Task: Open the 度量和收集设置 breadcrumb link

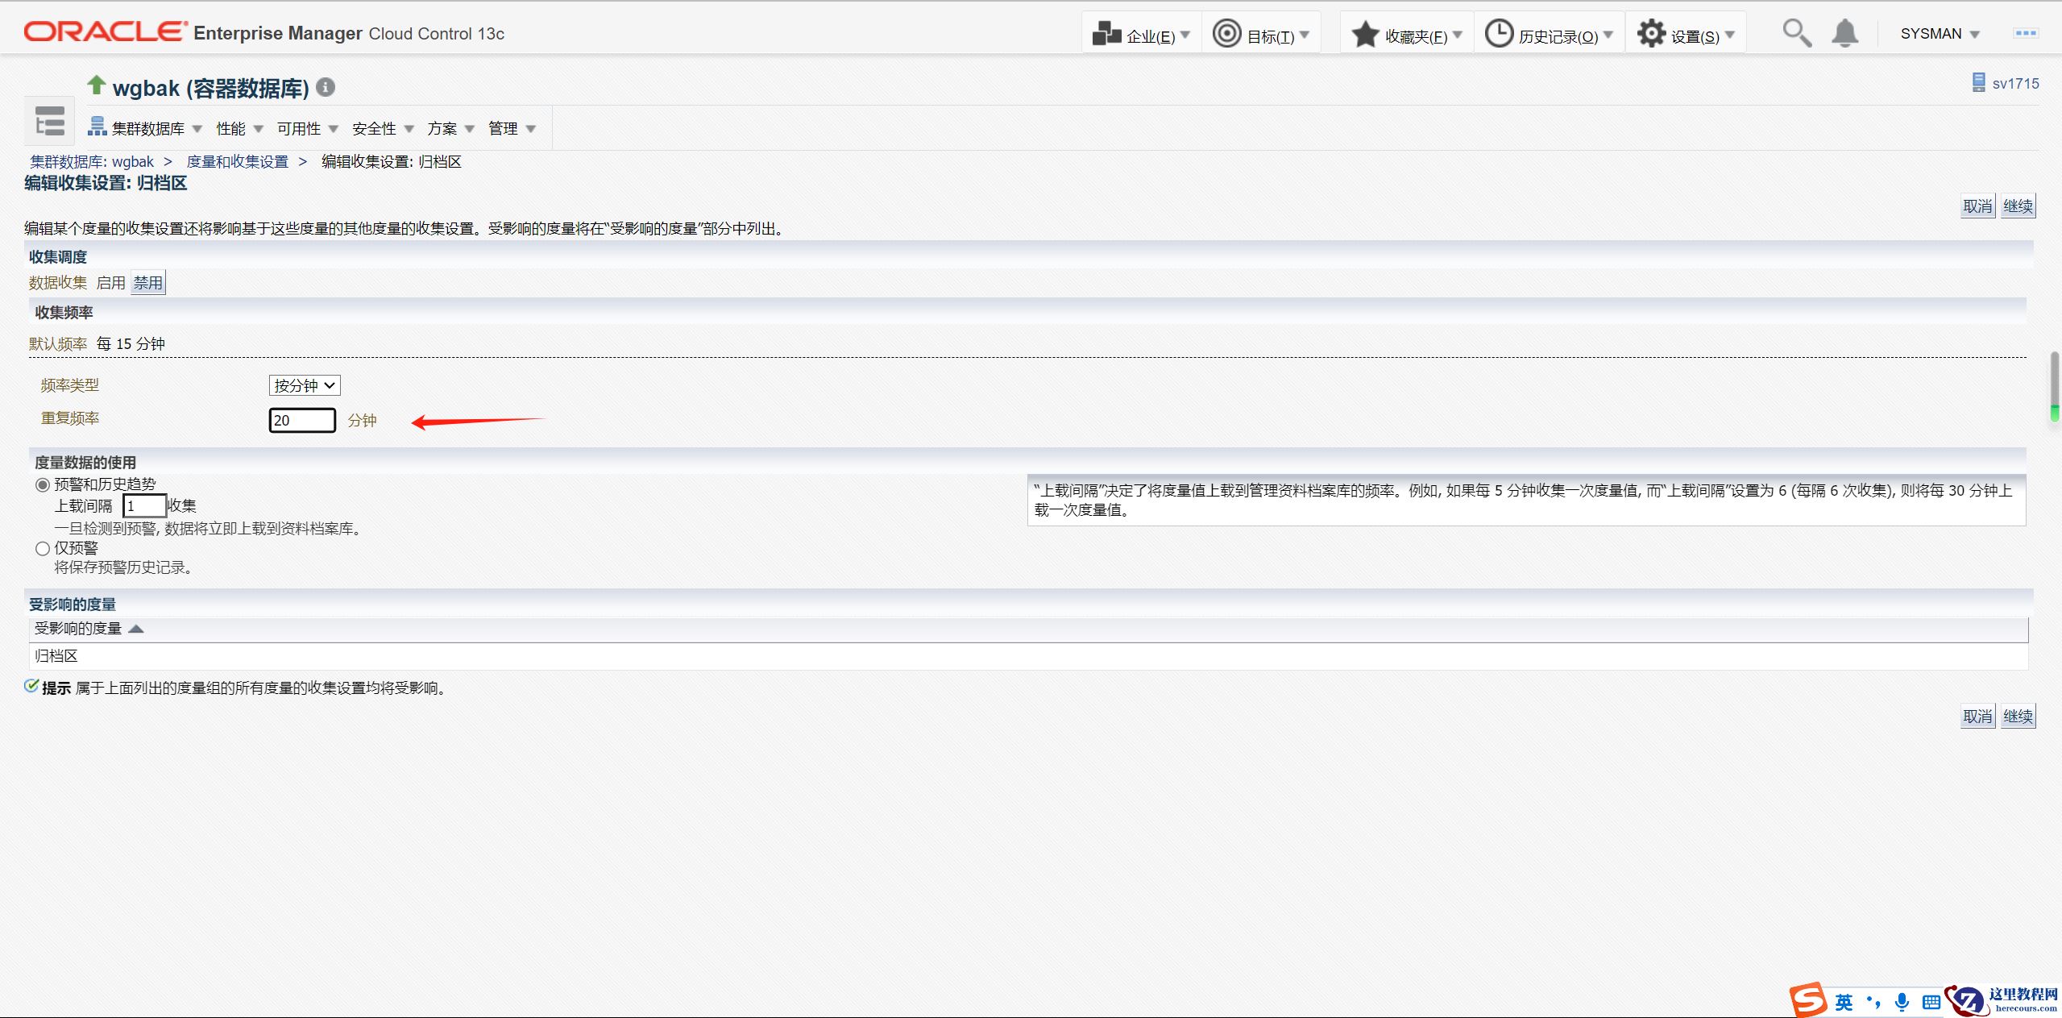Action: click(238, 162)
